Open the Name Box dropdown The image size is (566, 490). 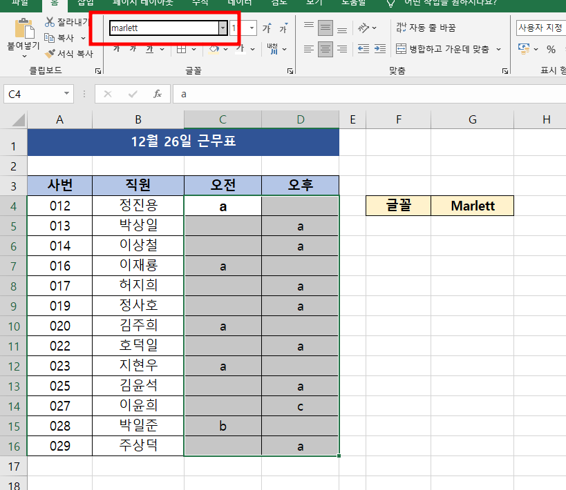[67, 94]
